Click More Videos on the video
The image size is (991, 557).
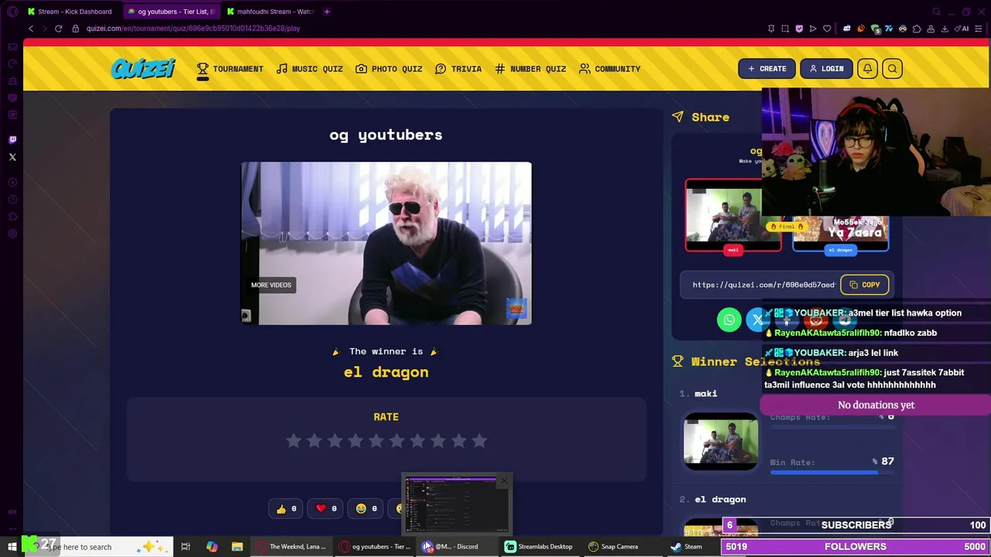click(x=271, y=285)
